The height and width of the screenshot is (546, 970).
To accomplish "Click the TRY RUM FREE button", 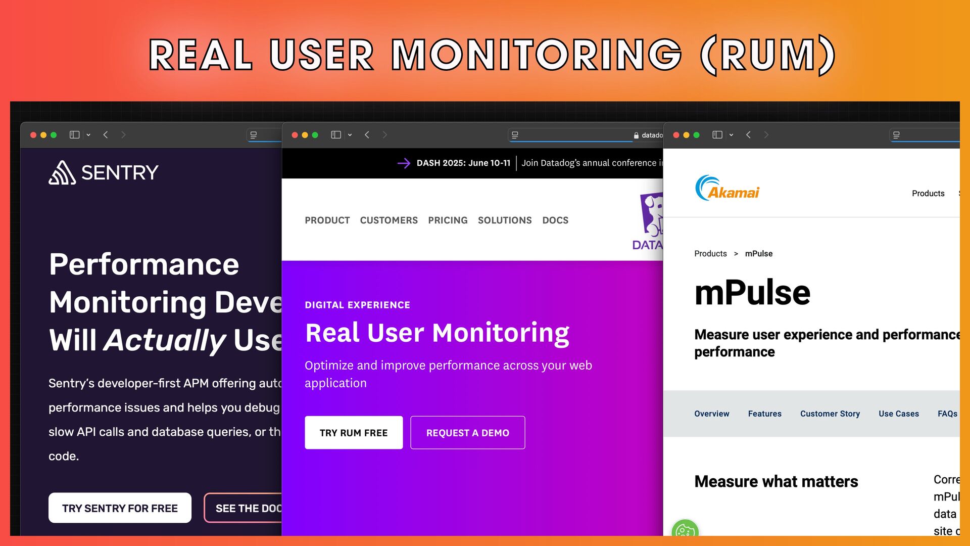I will (x=354, y=433).
